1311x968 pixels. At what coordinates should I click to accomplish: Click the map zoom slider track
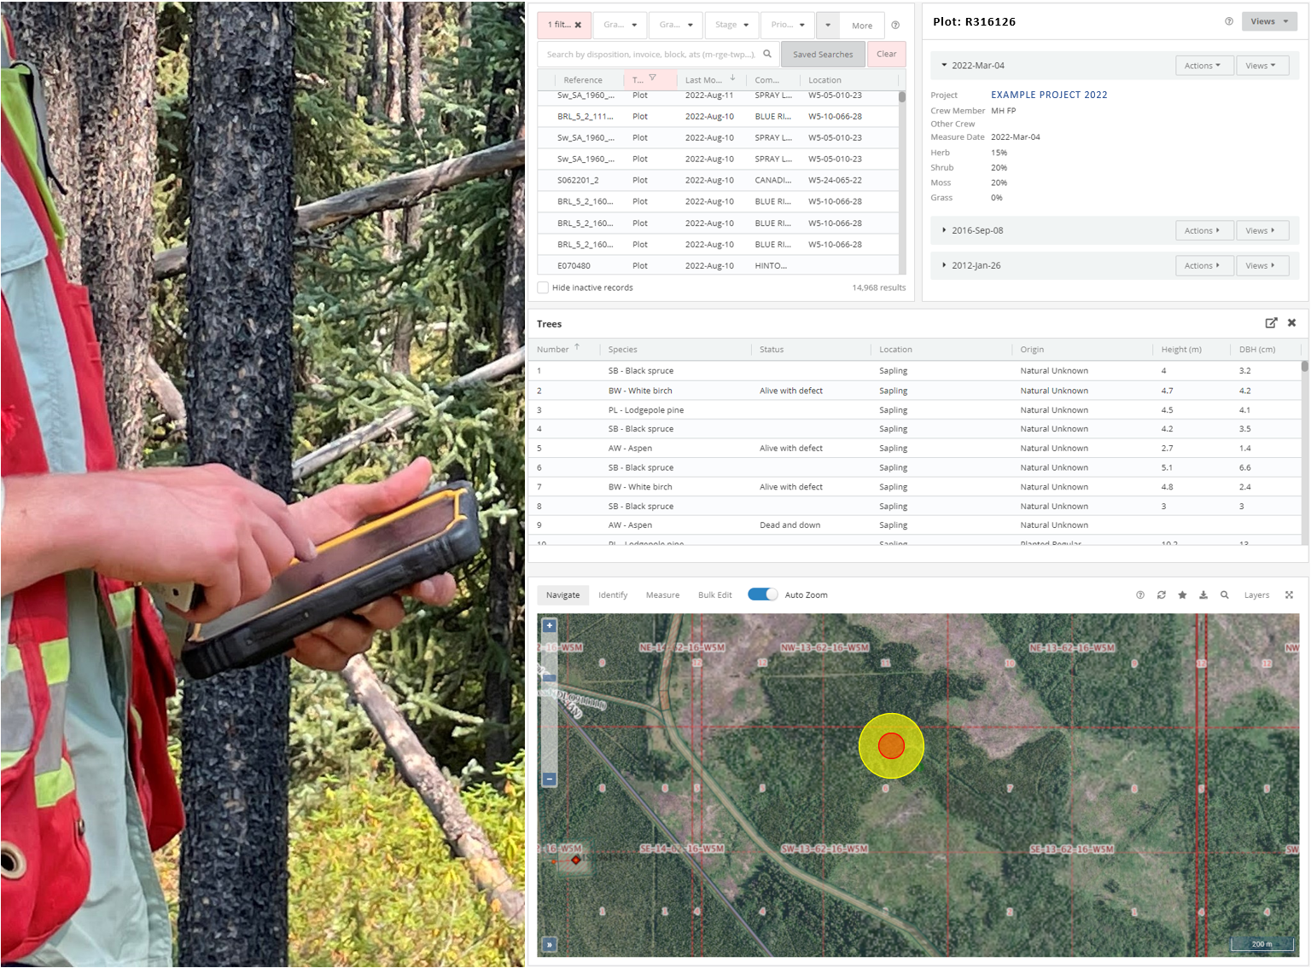point(550,725)
